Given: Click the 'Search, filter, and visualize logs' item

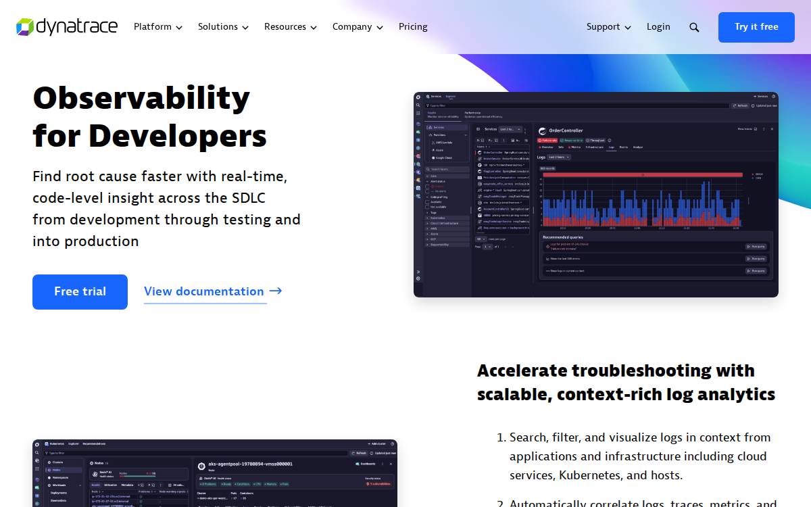Looking at the screenshot, I should click(640, 456).
